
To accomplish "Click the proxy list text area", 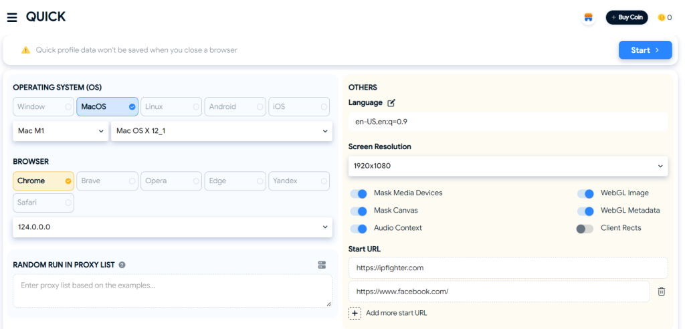I will click(173, 291).
